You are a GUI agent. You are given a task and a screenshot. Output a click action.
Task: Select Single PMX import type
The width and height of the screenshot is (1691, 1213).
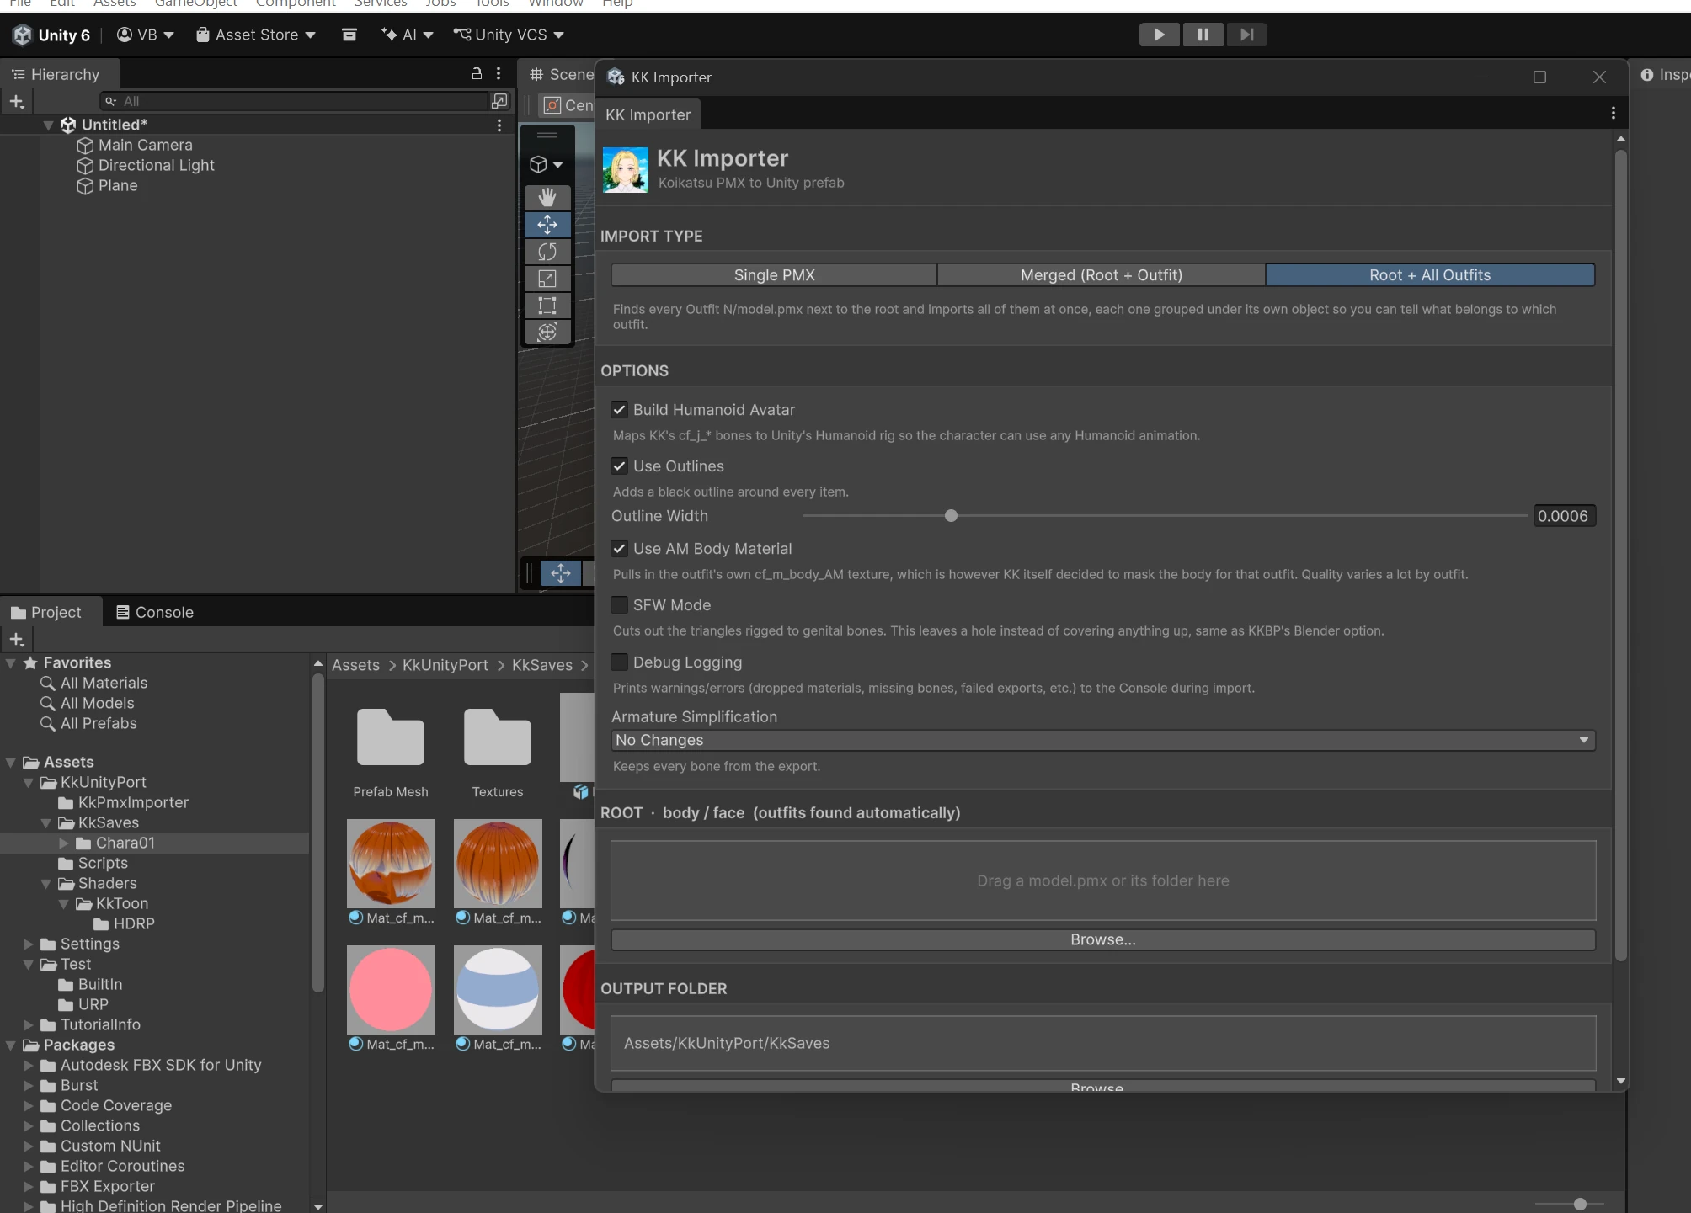(x=774, y=275)
